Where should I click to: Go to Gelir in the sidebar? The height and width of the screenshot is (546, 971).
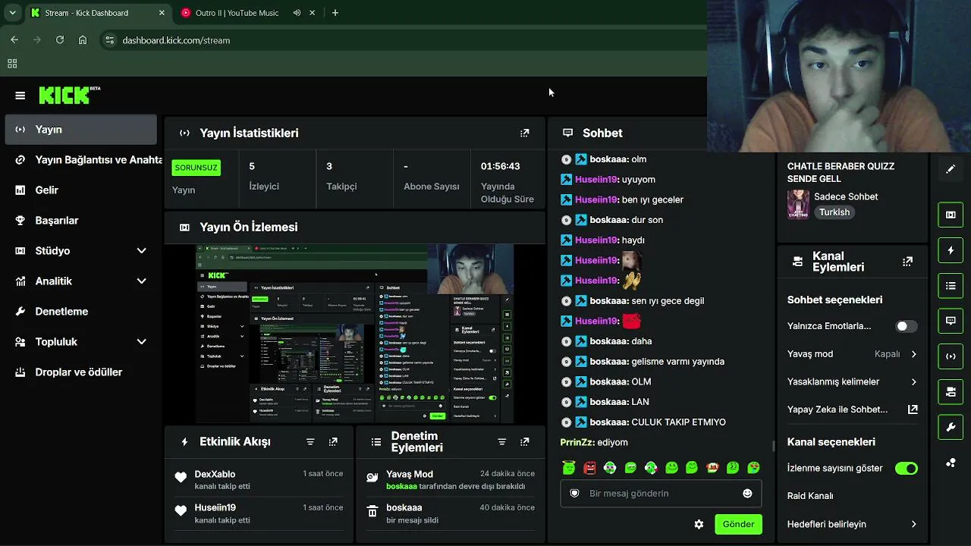(x=80, y=190)
